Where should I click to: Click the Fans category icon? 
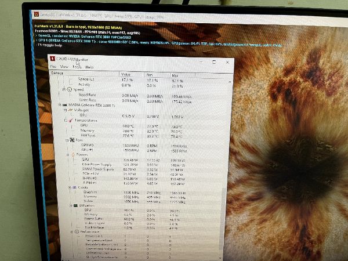coord(72,140)
